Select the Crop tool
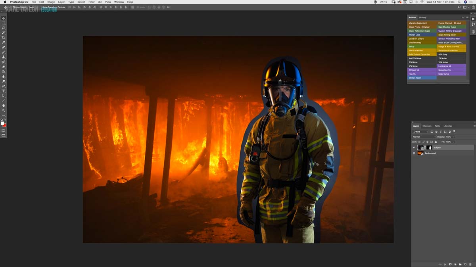 tap(3, 38)
